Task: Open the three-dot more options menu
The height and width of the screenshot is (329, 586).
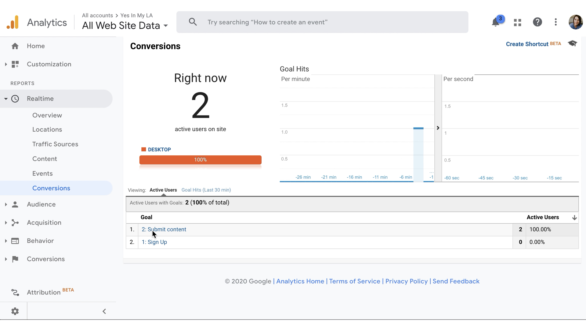Action: click(556, 22)
